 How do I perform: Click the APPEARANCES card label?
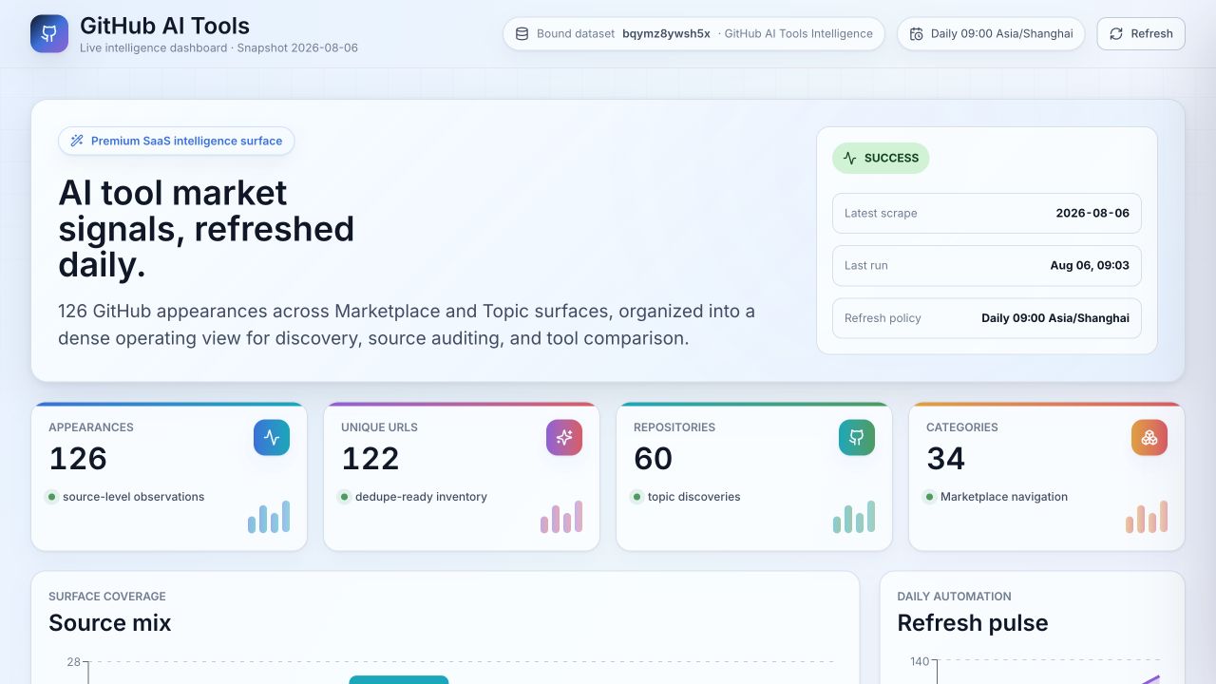coord(91,427)
